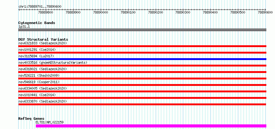Click the red bar under nsv4033516
This screenshot has height=129, width=275.
click(142, 66)
